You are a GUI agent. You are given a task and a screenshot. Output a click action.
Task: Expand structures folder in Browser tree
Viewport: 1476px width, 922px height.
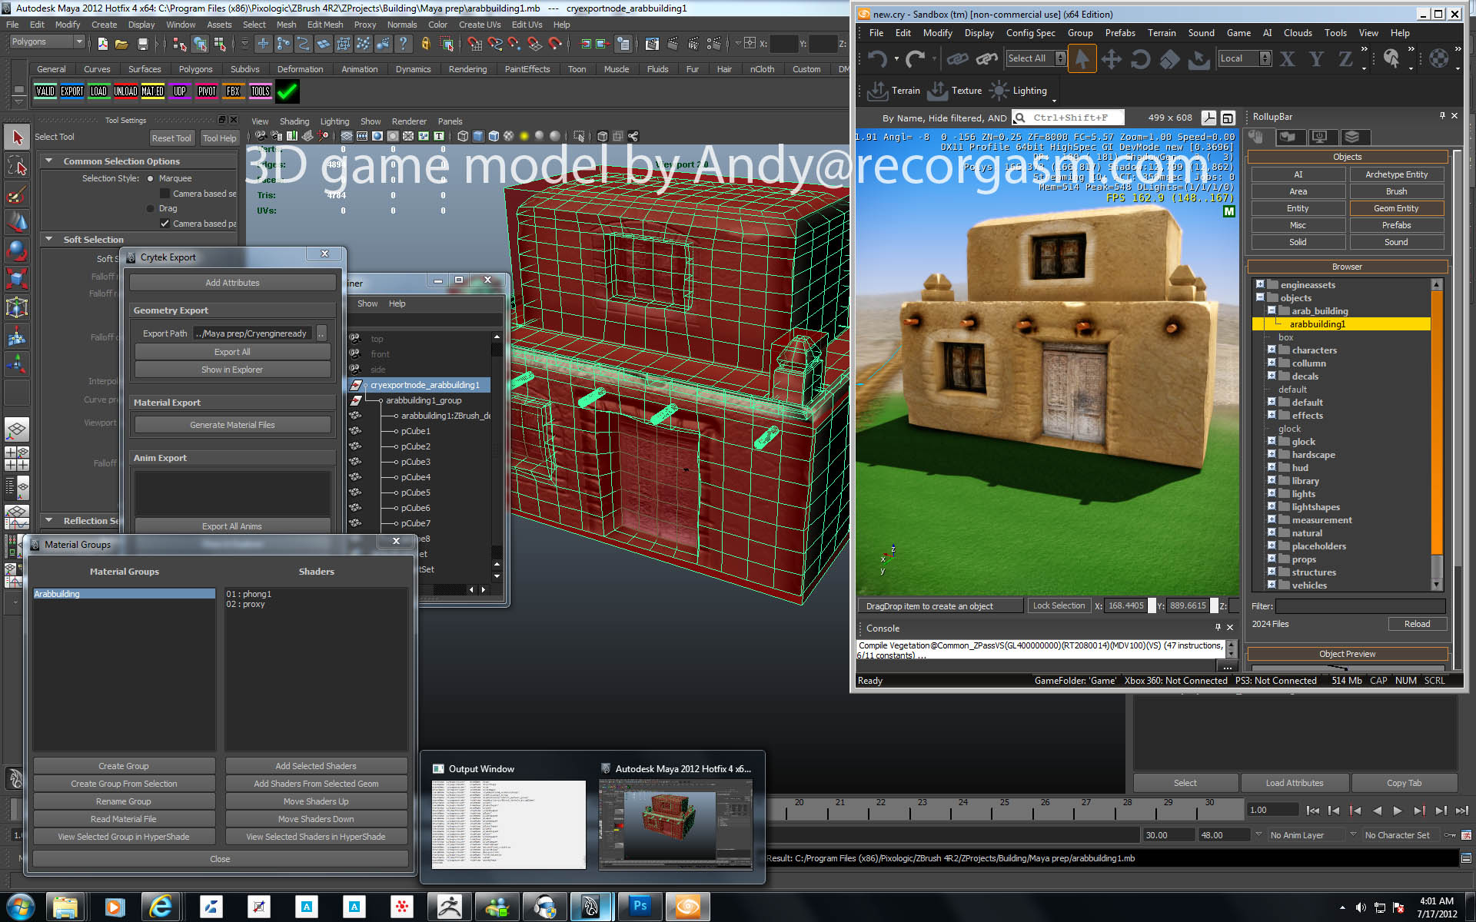point(1272,572)
